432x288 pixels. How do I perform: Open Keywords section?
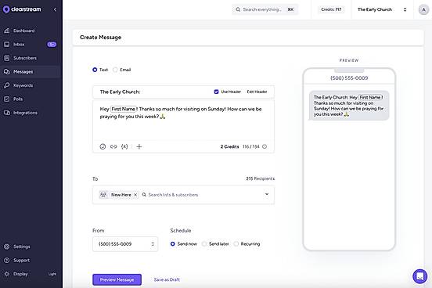[31, 85]
